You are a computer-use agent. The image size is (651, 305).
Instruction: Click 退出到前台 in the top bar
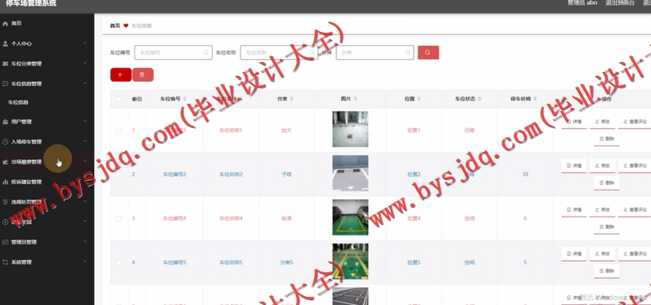(x=620, y=2)
